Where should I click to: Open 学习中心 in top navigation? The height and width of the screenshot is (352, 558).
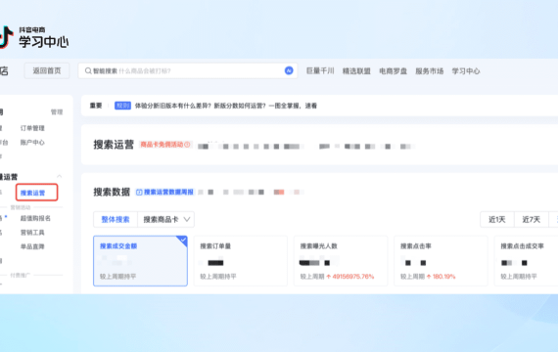465,70
